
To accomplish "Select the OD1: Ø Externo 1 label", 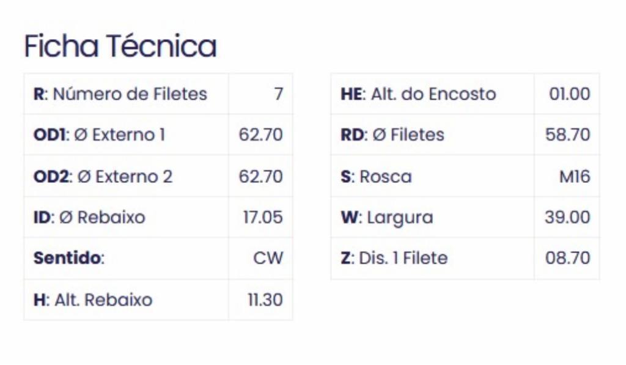I will [100, 135].
